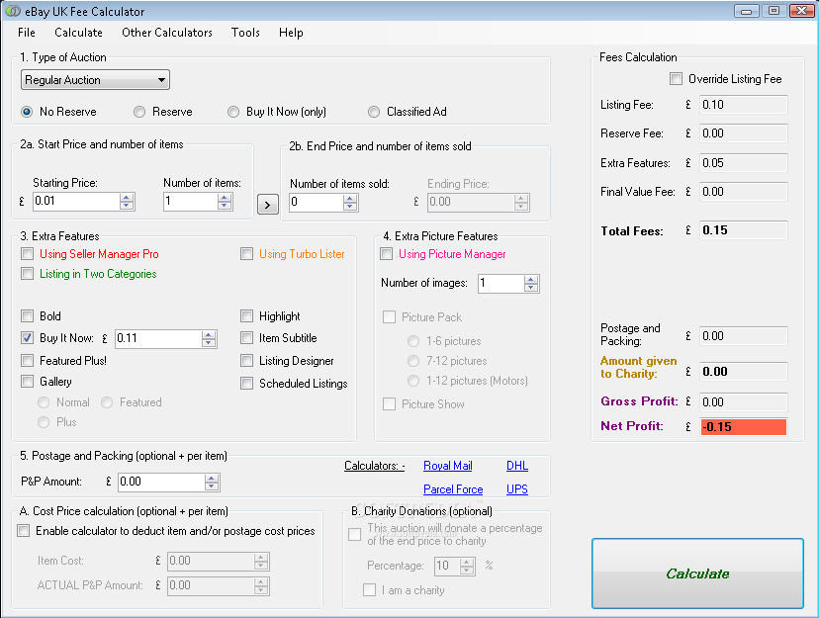Click the P&P Amount input field
819x618 pixels.
(x=161, y=483)
